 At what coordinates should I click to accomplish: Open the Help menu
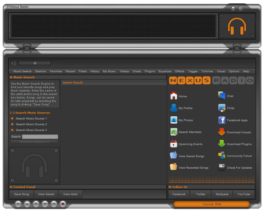point(246,71)
